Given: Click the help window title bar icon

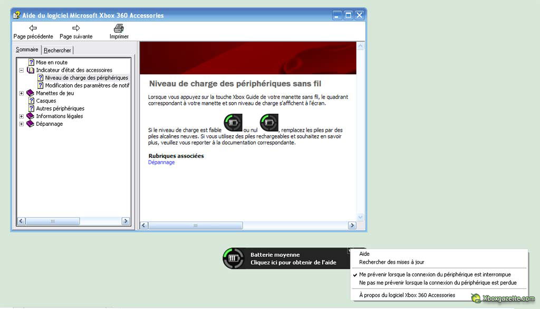Looking at the screenshot, I should point(17,15).
